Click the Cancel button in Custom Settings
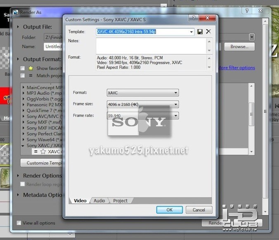Viewport: 279px width, 240px height. (199, 210)
